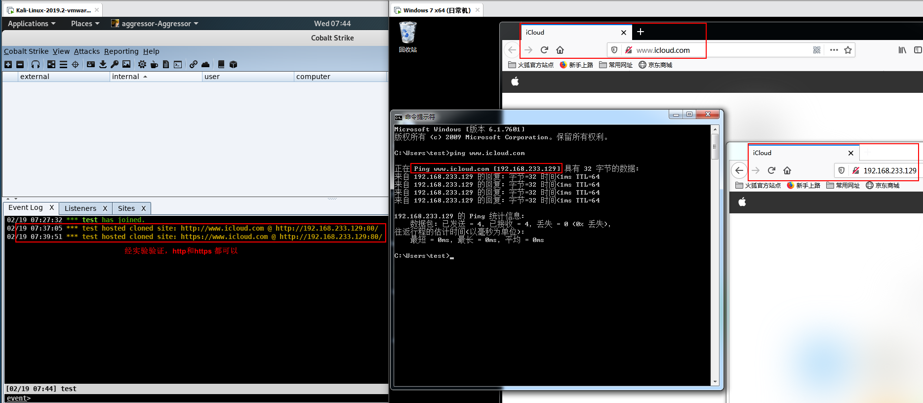This screenshot has height=403, width=923.
Task: Open a new tab in the www.icloud.com Firefox window
Action: (x=641, y=32)
